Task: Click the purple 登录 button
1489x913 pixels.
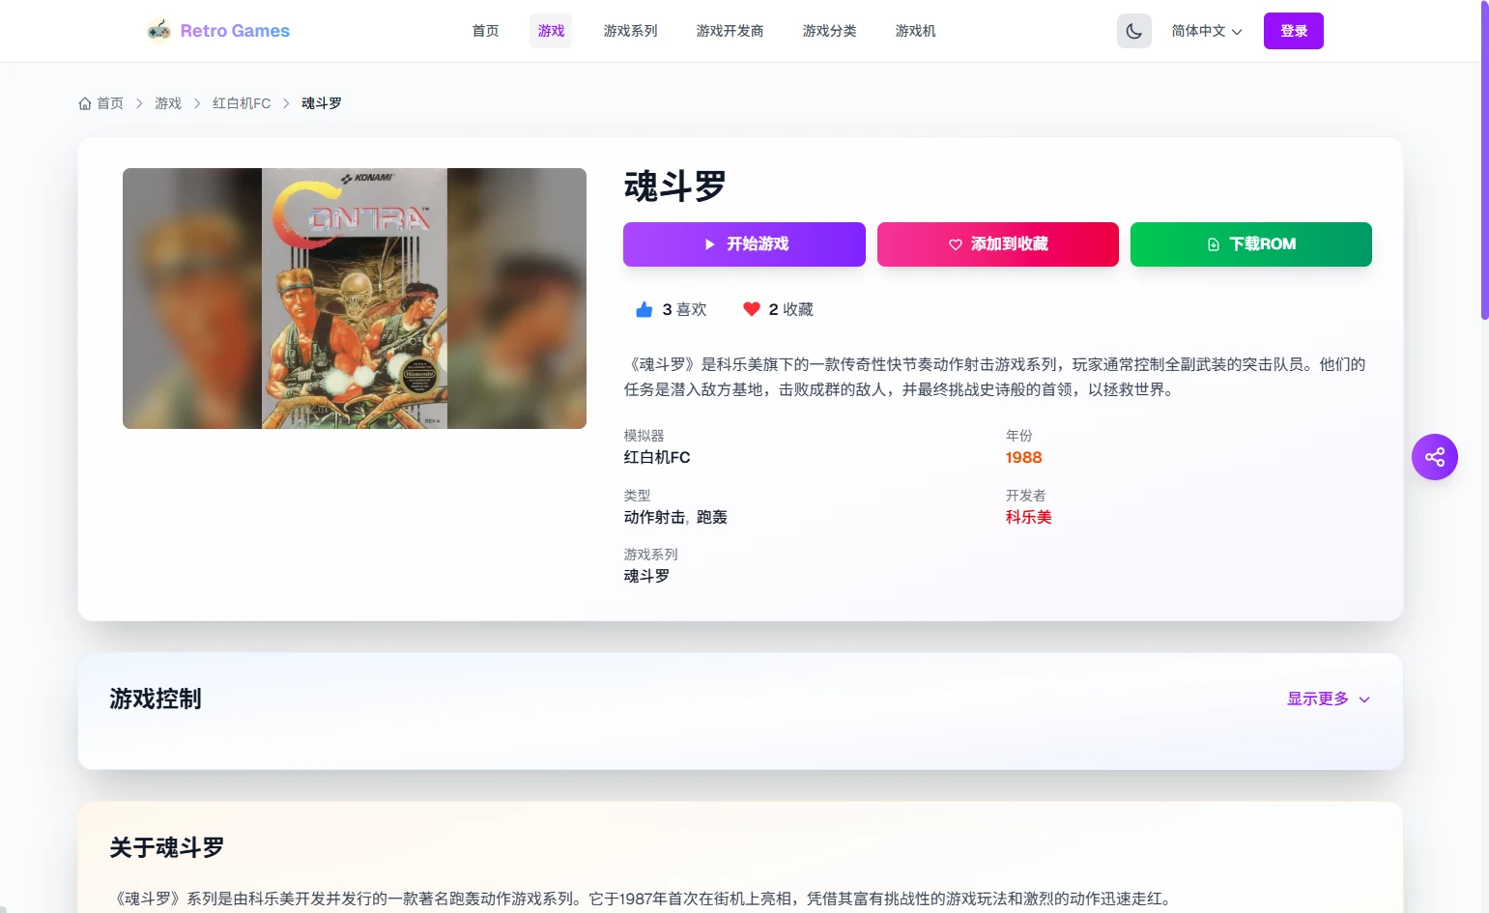Action: click(1293, 31)
